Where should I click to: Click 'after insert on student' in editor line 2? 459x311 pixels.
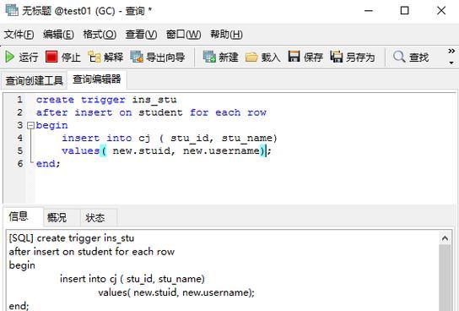tap(109, 112)
